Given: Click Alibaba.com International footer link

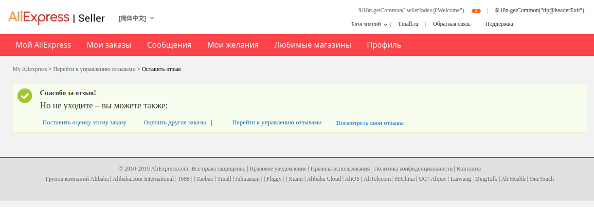Looking at the screenshot, I should [143, 179].
